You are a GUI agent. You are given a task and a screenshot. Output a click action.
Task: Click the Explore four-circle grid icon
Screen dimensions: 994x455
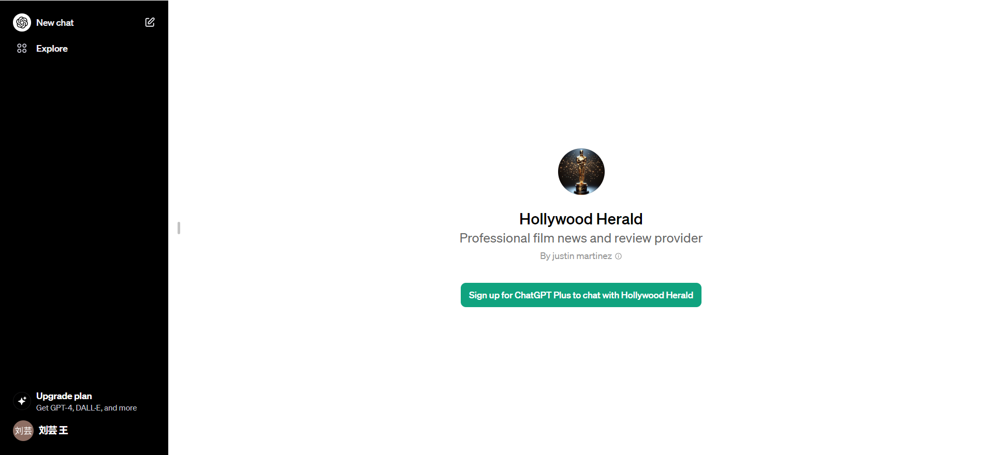click(22, 49)
